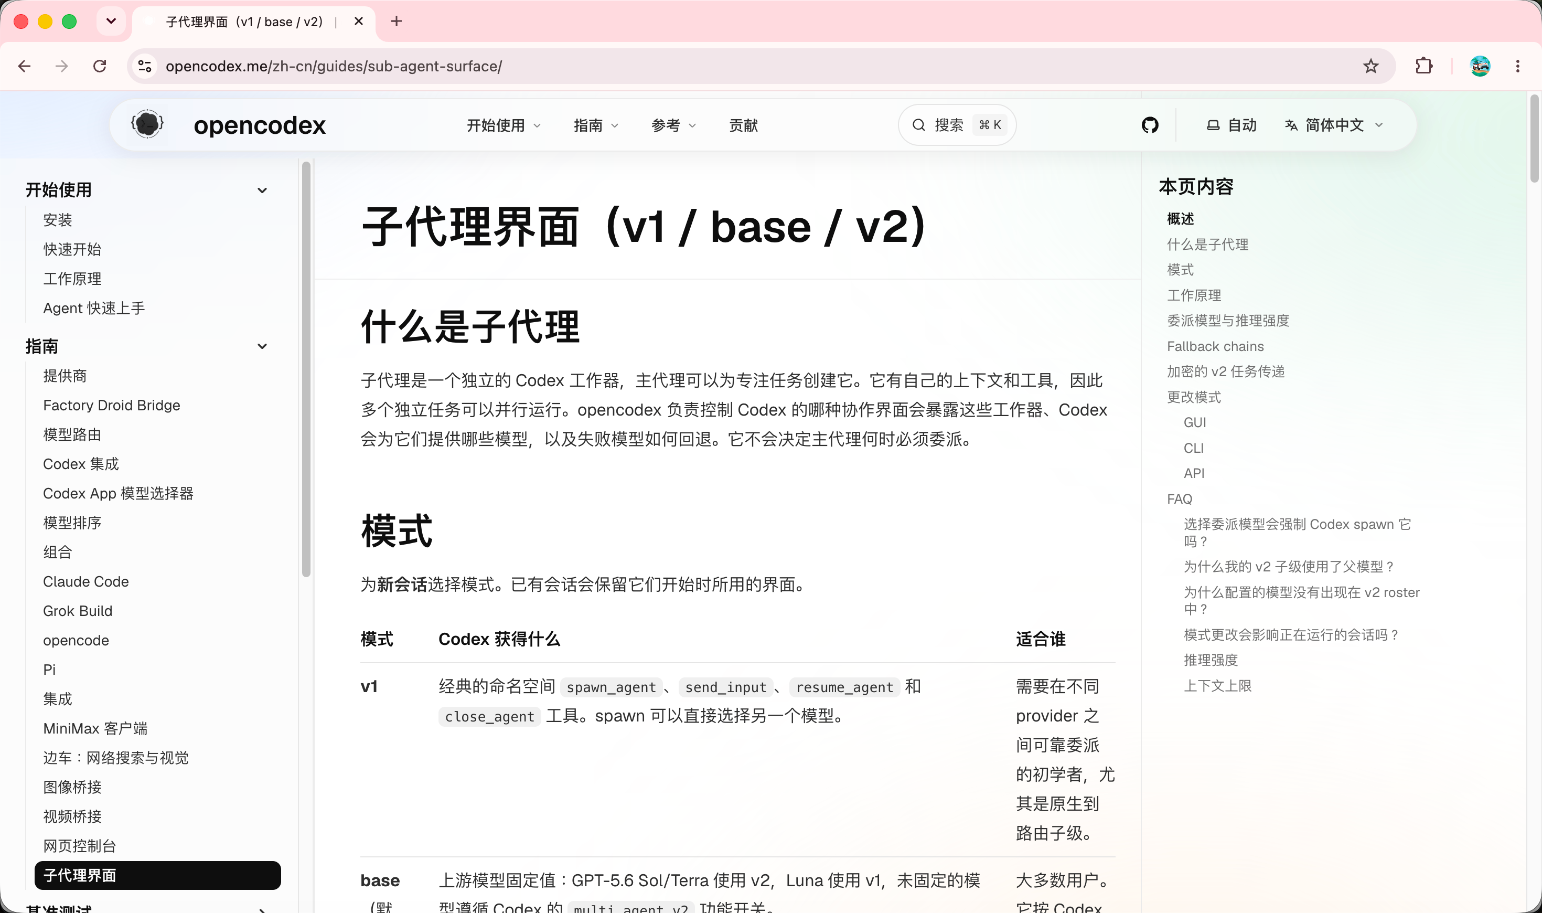Click the 搜索 search box
The width and height of the screenshot is (1542, 913).
pyautogui.click(x=957, y=125)
